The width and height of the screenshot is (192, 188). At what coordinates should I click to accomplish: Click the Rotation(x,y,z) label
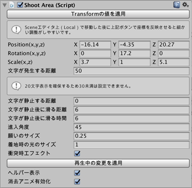coord(27,53)
